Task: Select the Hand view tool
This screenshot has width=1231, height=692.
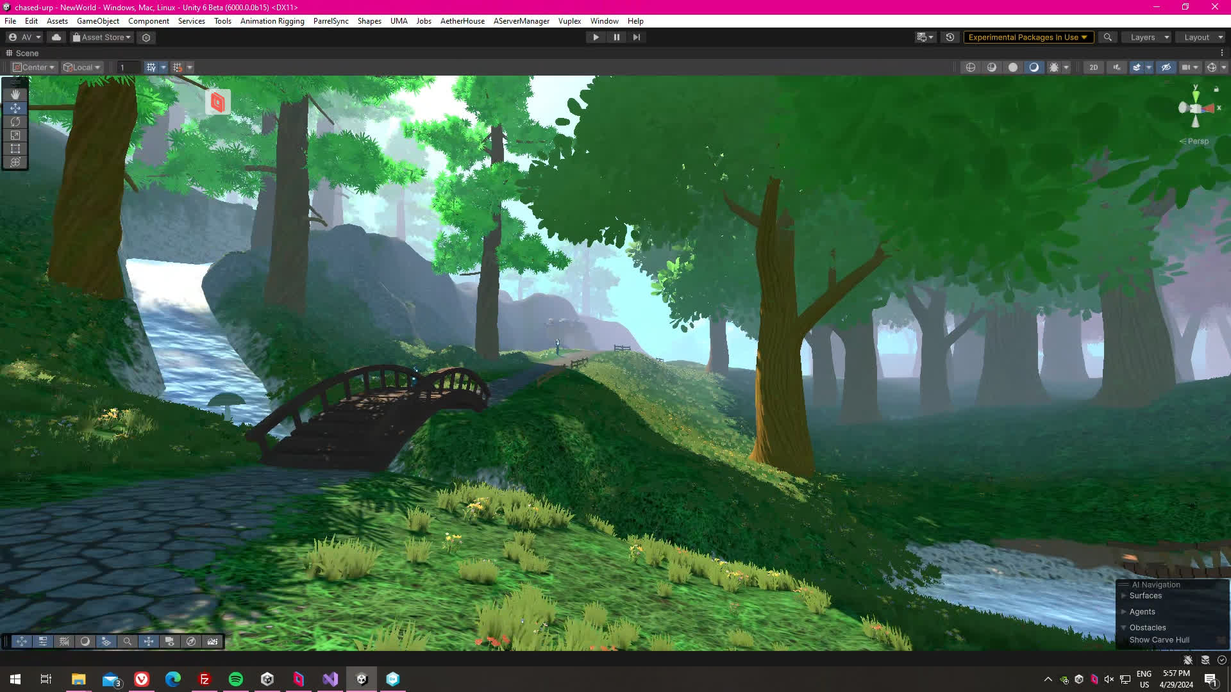Action: [15, 94]
